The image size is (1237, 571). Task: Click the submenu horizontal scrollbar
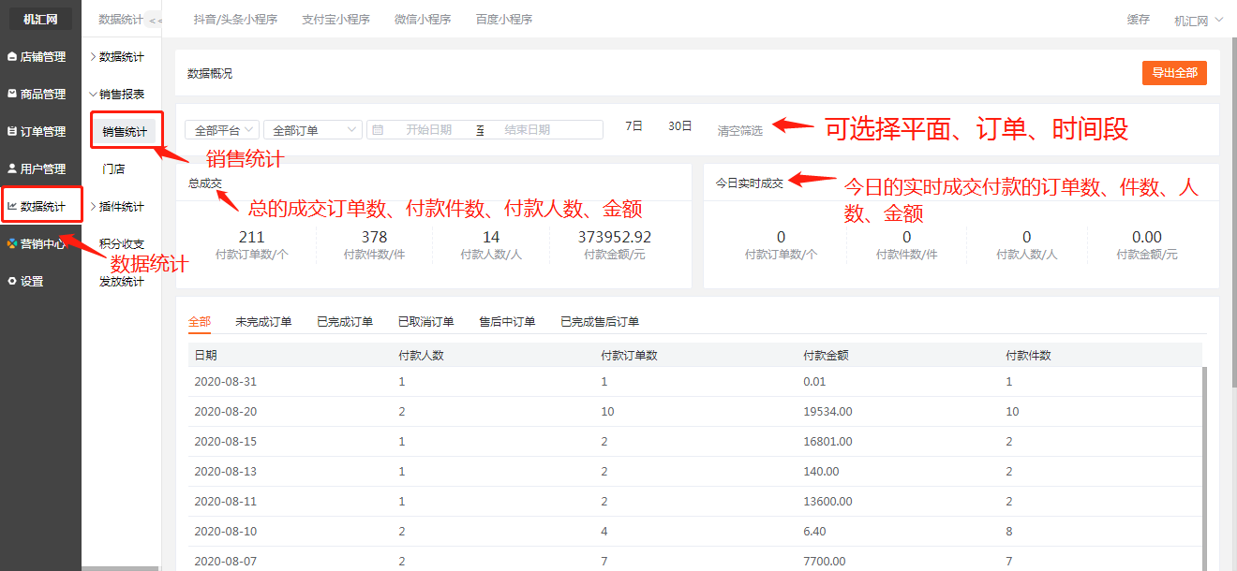coord(120,568)
